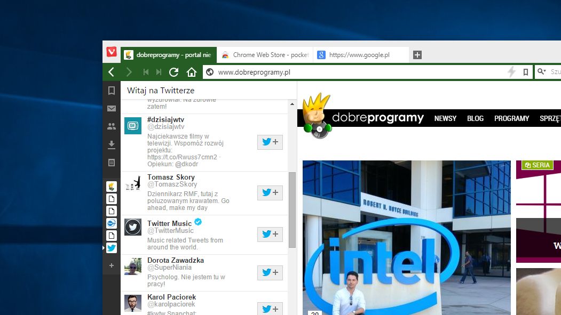This screenshot has width=561, height=315.
Task: Open the #dzisiajwtv profile name
Action: pyautogui.click(x=165, y=119)
